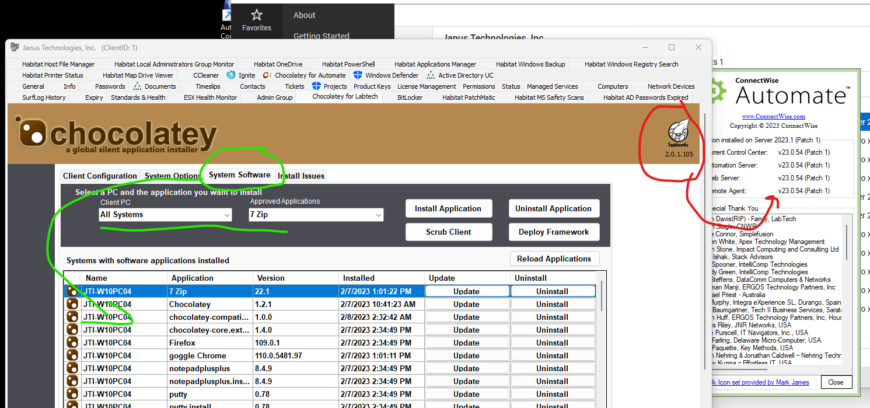Image resolution: width=870 pixels, height=408 pixels.
Task: Click the Chocolatey icon beside the Firefox row
Action: [73, 342]
